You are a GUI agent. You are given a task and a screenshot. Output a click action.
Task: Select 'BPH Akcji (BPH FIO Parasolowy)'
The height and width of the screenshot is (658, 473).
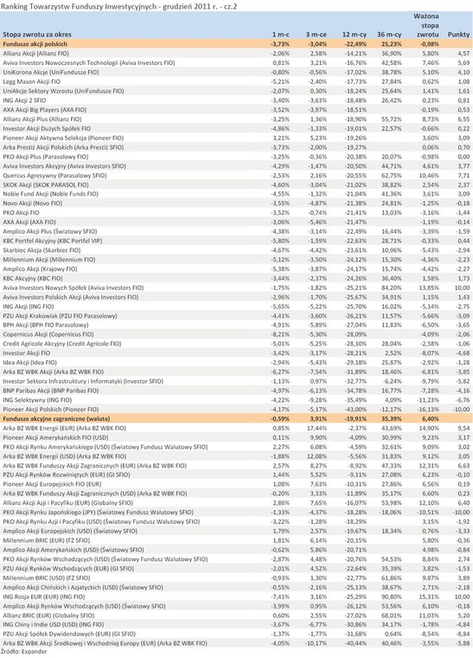[45, 326]
